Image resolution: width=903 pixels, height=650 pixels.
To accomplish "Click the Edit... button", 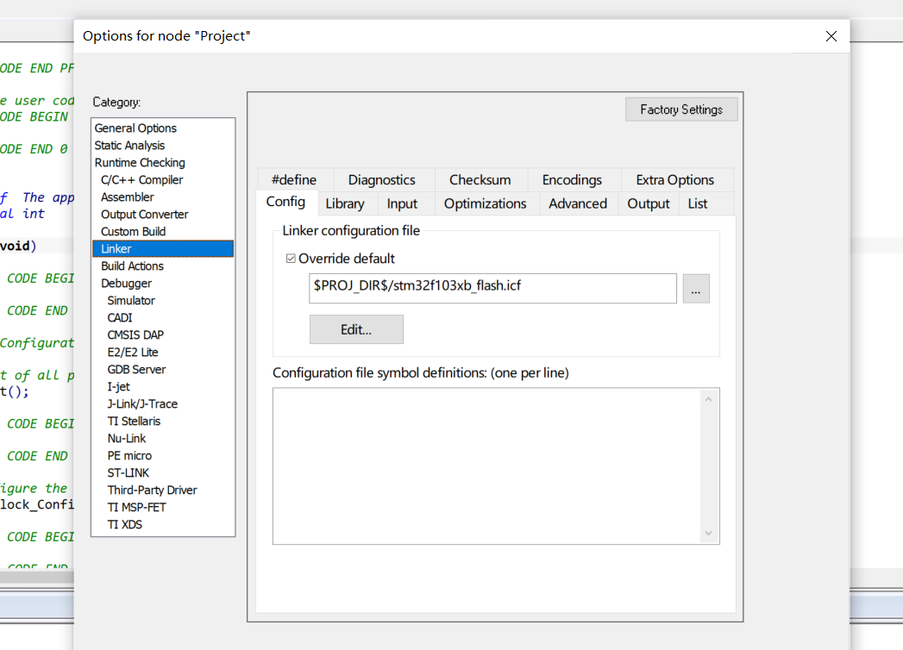I will pos(356,329).
